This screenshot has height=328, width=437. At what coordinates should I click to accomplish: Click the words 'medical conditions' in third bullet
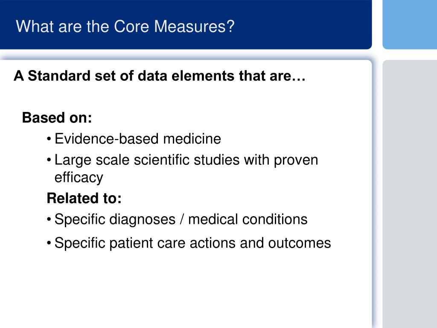[x=248, y=219]
